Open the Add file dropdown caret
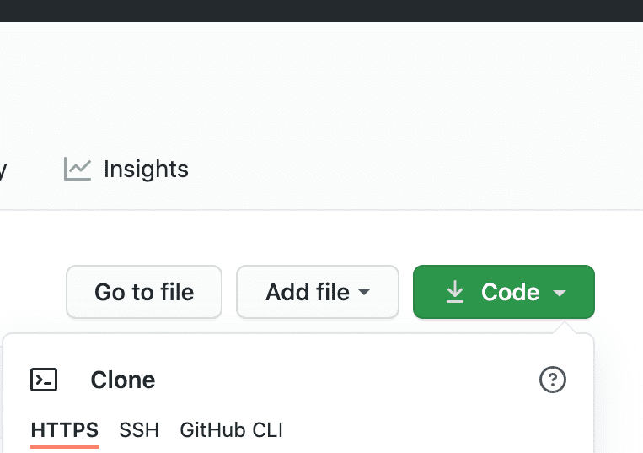Screen dimensions: 643x453 click(x=365, y=292)
